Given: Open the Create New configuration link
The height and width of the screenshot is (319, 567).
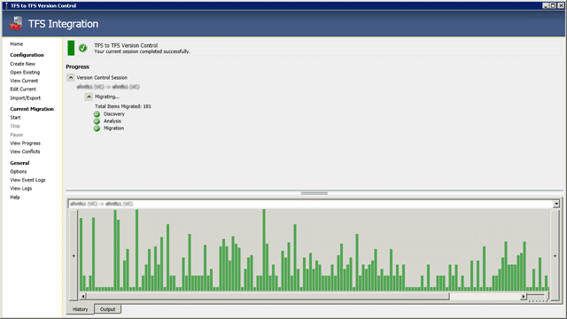Looking at the screenshot, I should tap(23, 64).
